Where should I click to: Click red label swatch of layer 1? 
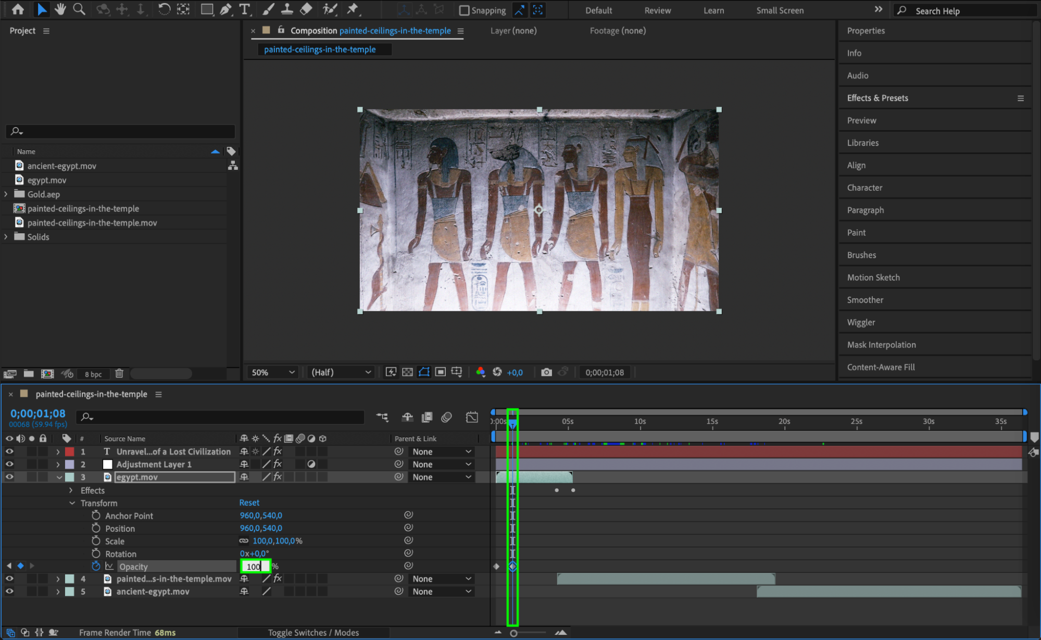pyautogui.click(x=69, y=451)
